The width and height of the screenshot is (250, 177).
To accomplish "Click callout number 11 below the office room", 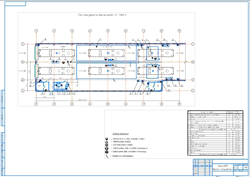I will tap(59, 93).
